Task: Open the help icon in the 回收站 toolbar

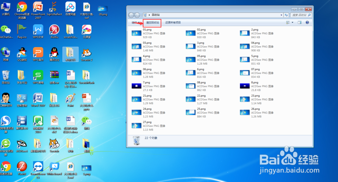Action: pos(307,22)
